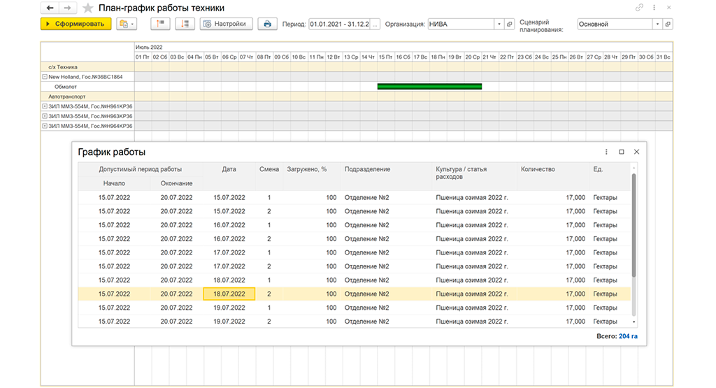Open the Сценарий планирования dropdown arrow

[x=657, y=24]
